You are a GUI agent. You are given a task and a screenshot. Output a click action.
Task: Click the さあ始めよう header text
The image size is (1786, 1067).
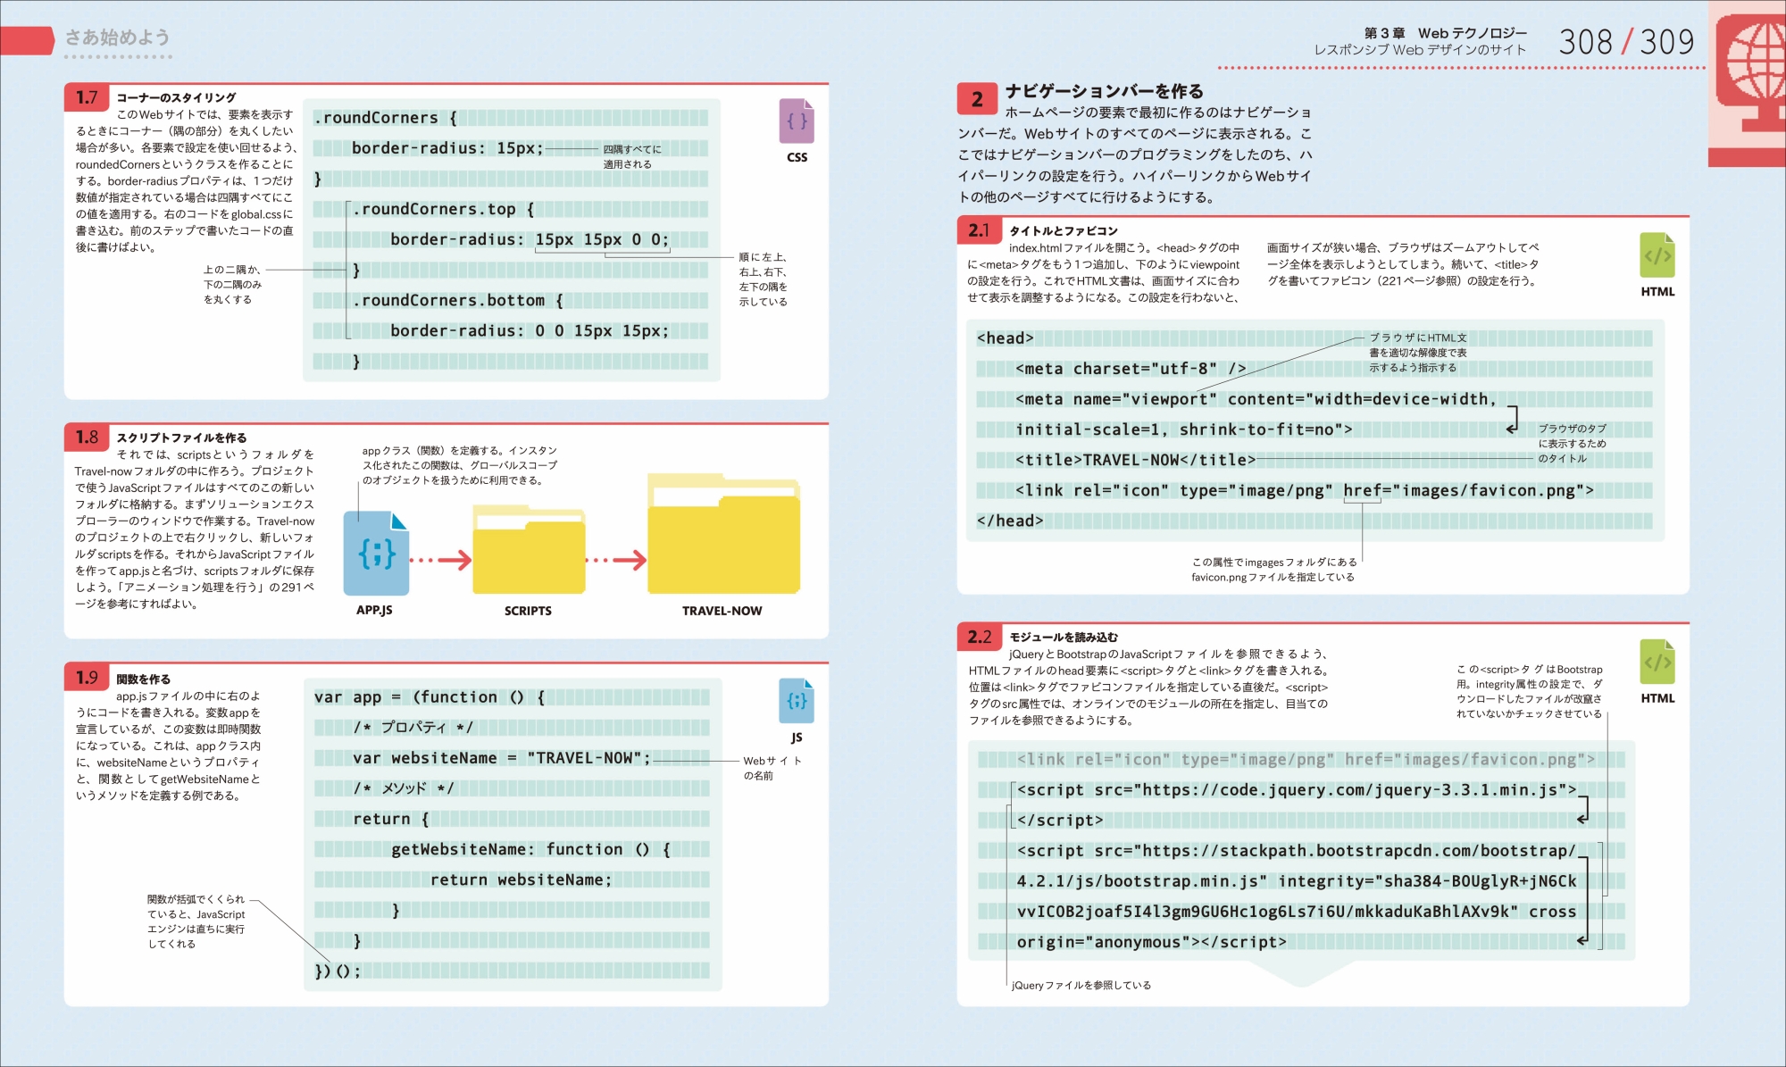pyautogui.click(x=117, y=38)
